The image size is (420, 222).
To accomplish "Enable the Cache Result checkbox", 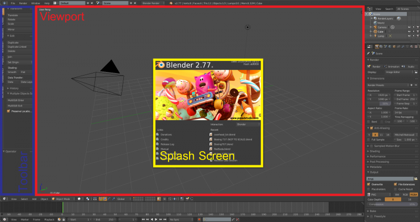I will pos(395,189).
